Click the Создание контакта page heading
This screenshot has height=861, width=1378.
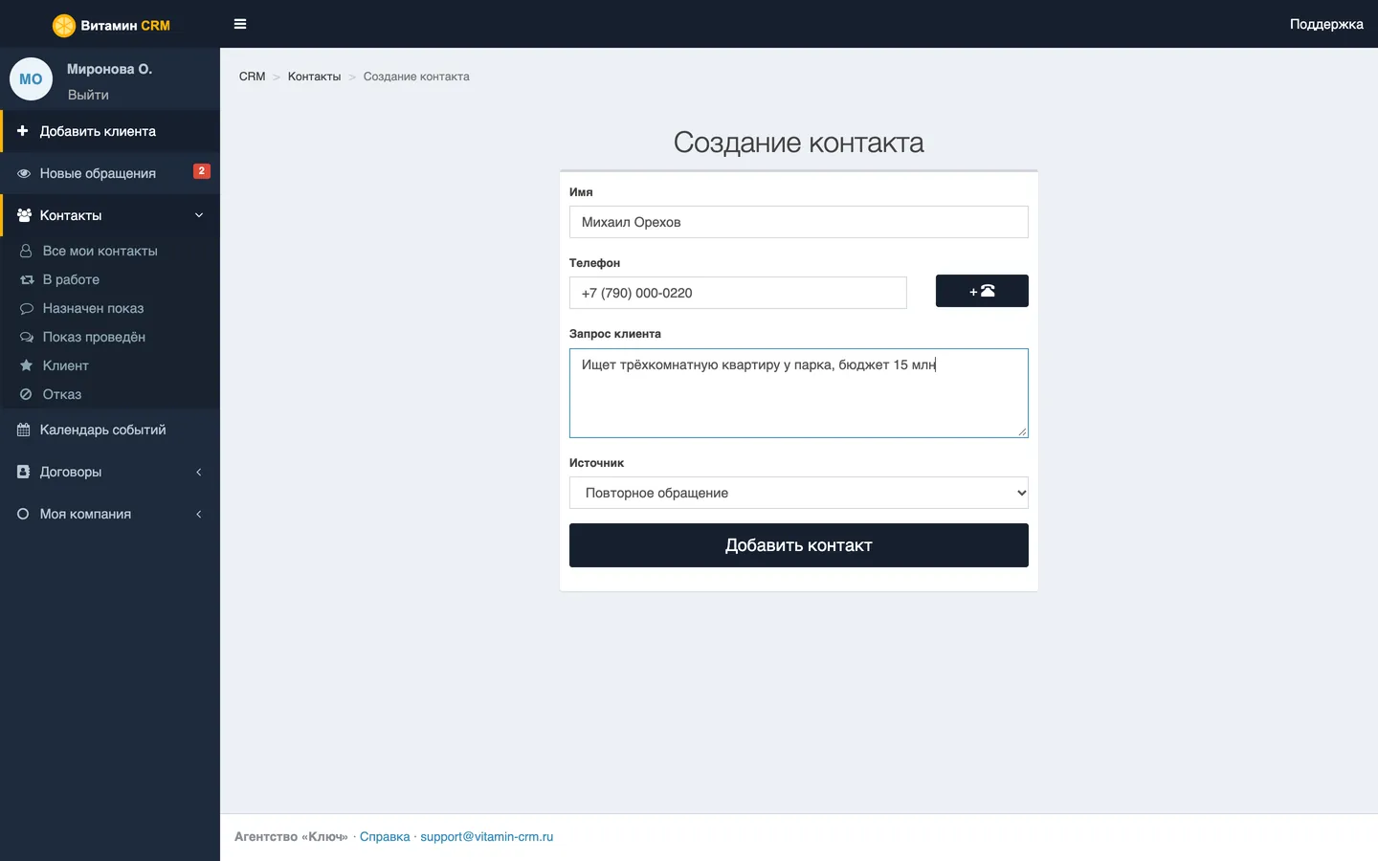[799, 143]
